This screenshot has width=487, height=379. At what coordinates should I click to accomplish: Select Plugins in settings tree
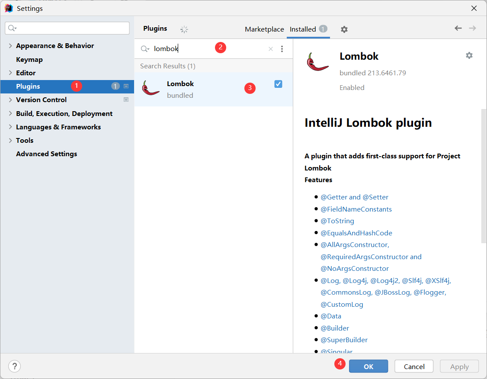(x=67, y=87)
